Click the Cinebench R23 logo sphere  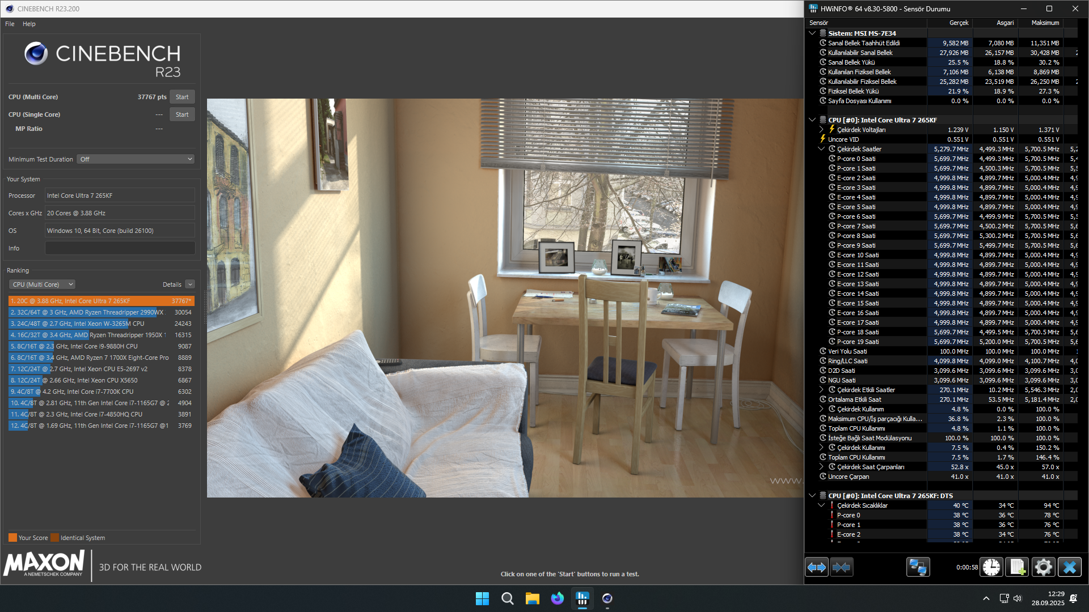tap(36, 53)
